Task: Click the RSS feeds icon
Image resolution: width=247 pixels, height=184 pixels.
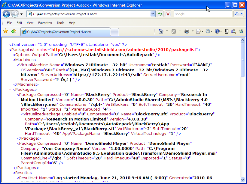Action: click(174, 31)
